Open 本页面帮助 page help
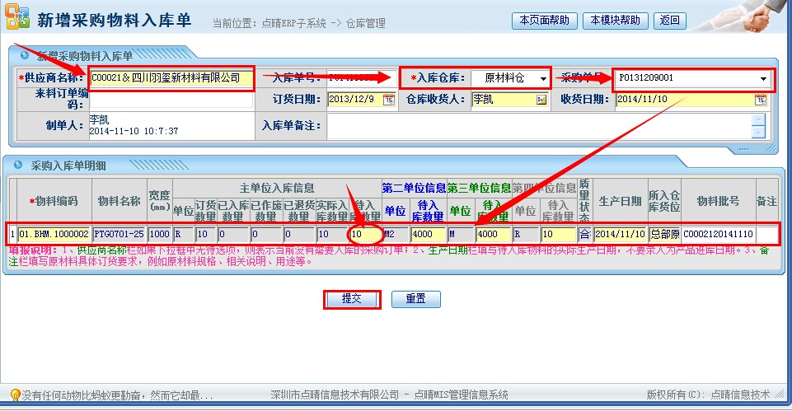The height and width of the screenshot is (411, 792). (x=544, y=21)
